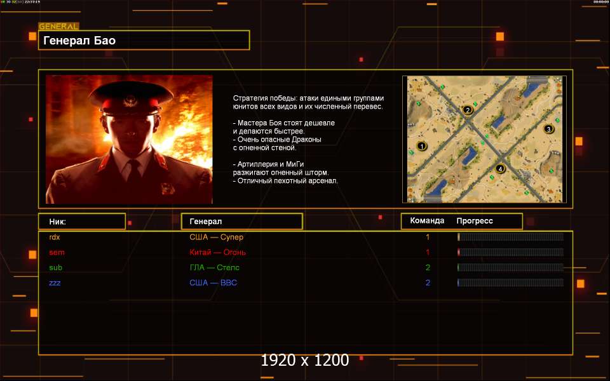Select player name "rdx"
610x381 pixels.
pos(55,237)
